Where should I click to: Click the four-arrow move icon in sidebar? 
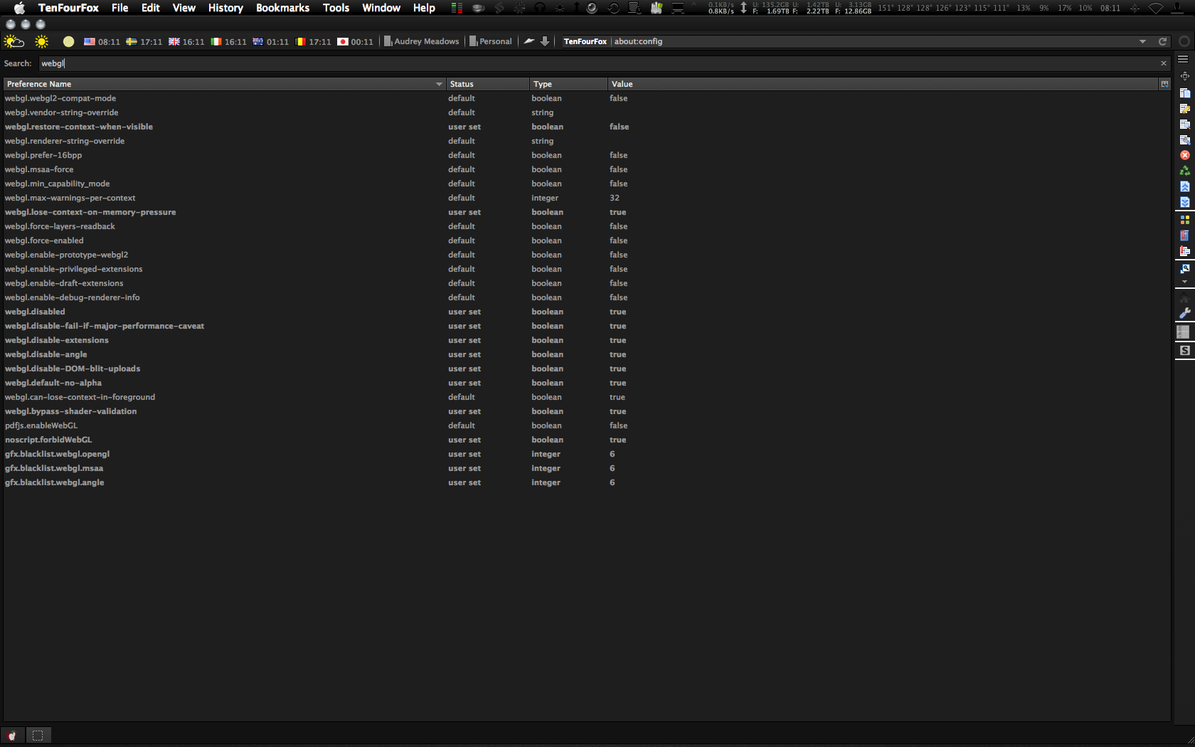click(1184, 76)
